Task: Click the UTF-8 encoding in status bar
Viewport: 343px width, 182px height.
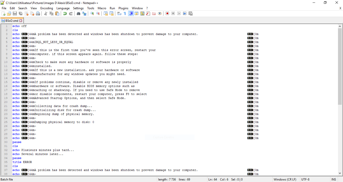Action: tap(305, 179)
